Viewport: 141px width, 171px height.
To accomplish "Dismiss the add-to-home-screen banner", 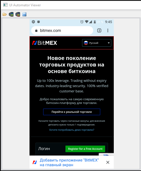I will 108,162.
